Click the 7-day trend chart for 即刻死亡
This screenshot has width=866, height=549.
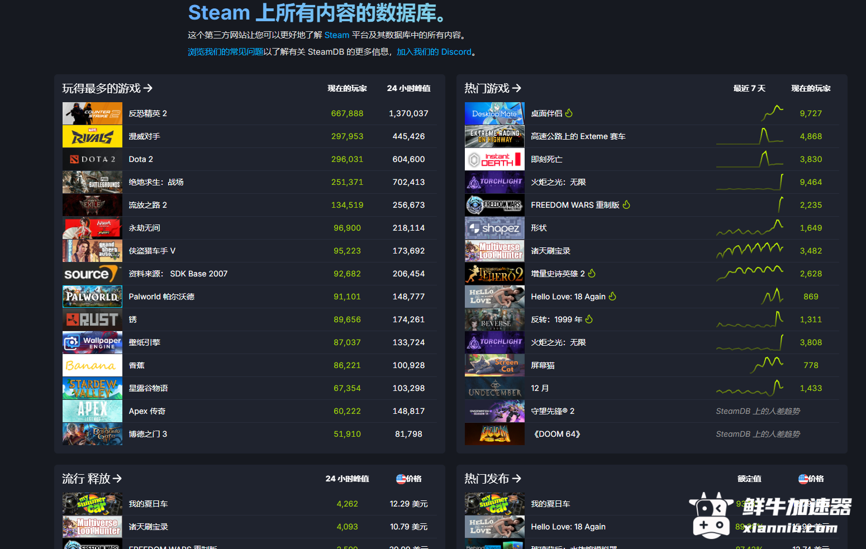tap(750, 159)
